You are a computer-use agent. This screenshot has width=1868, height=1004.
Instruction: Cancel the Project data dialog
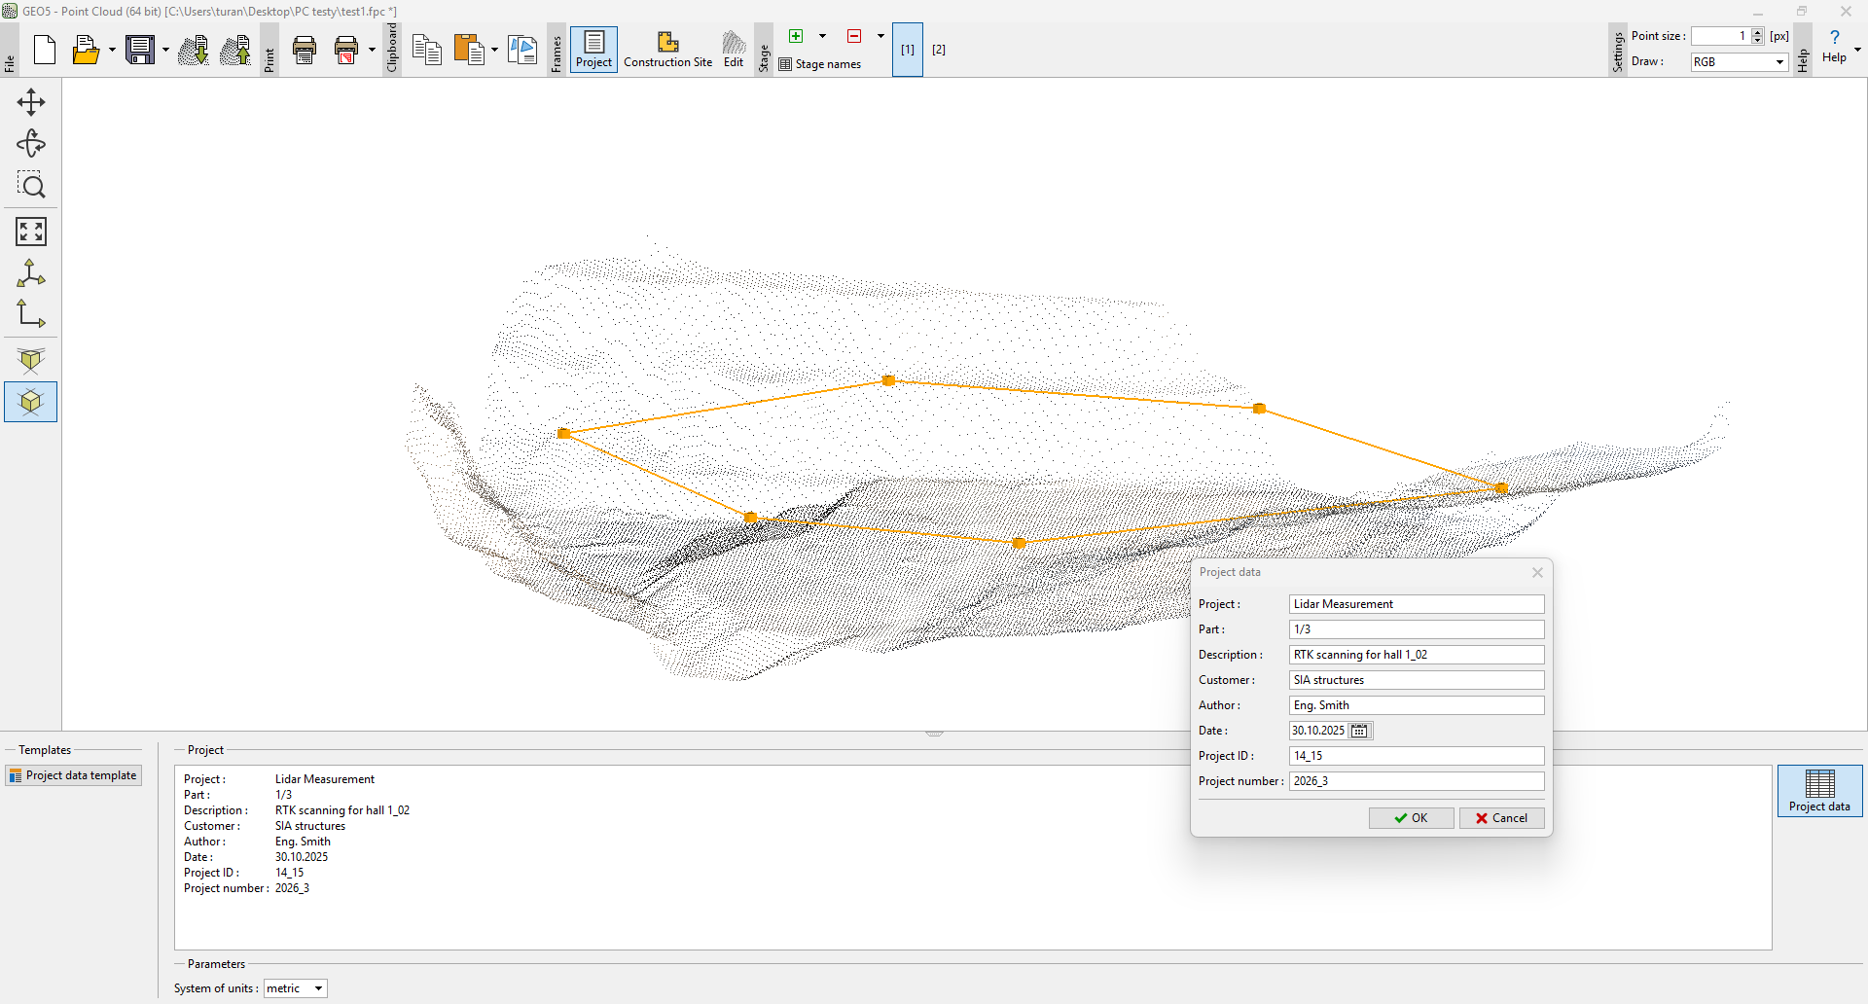pos(1501,818)
